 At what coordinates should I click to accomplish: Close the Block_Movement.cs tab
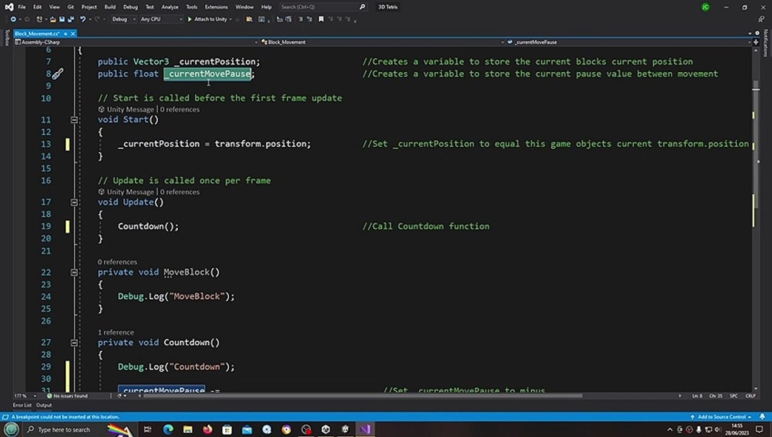click(x=73, y=34)
